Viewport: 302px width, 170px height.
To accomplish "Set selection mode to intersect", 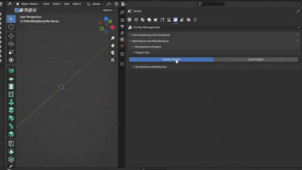I will click(x=34, y=10).
